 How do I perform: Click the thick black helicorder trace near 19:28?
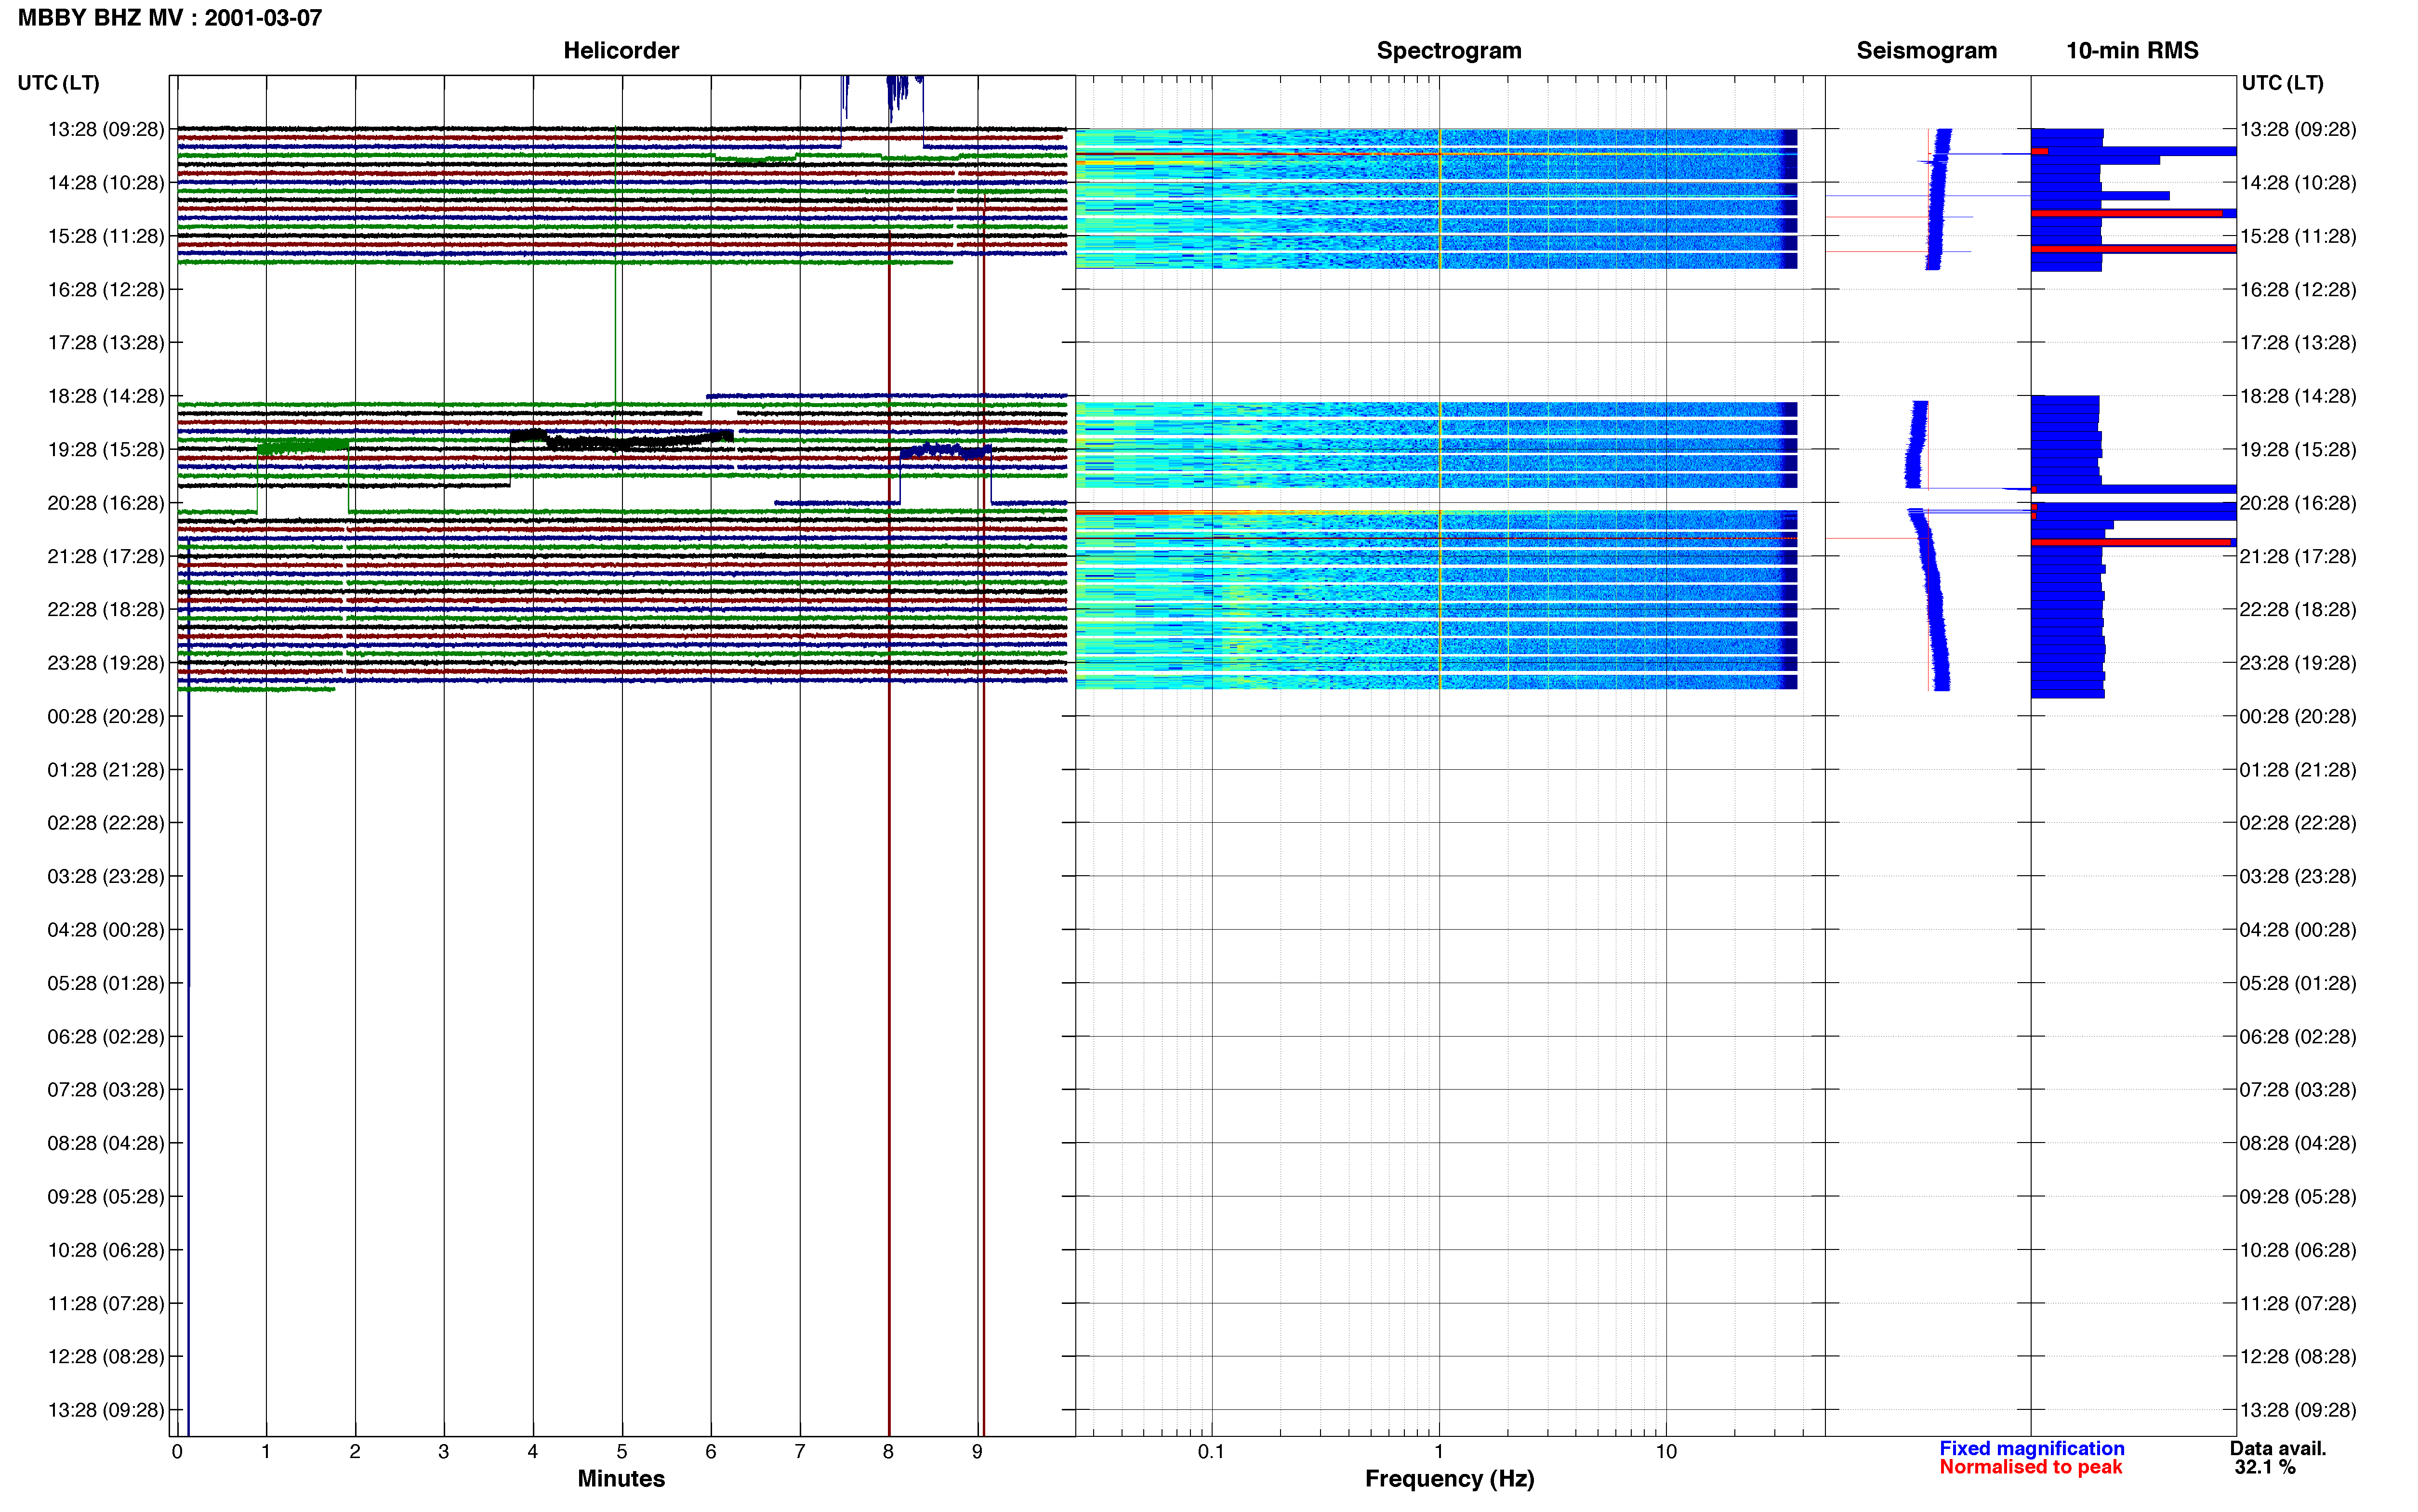click(x=621, y=439)
